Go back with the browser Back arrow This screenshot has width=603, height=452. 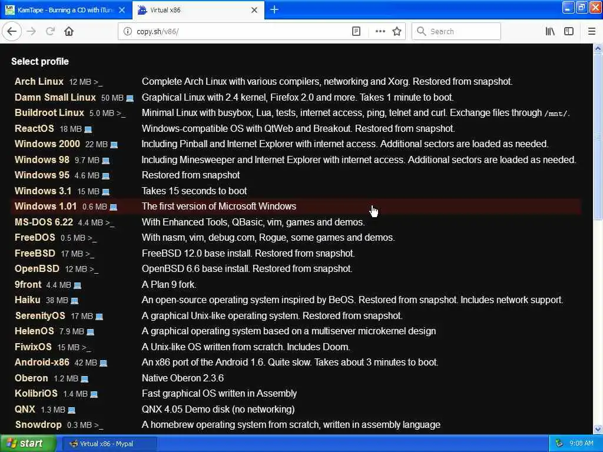tap(12, 31)
